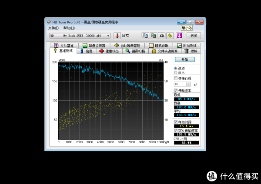Open the 健康状态 tab
This screenshot has height=184, width=261.
pyautogui.click(x=109, y=51)
